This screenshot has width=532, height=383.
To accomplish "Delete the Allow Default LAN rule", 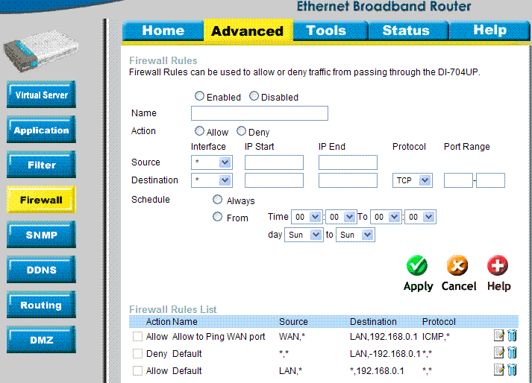I will [512, 370].
